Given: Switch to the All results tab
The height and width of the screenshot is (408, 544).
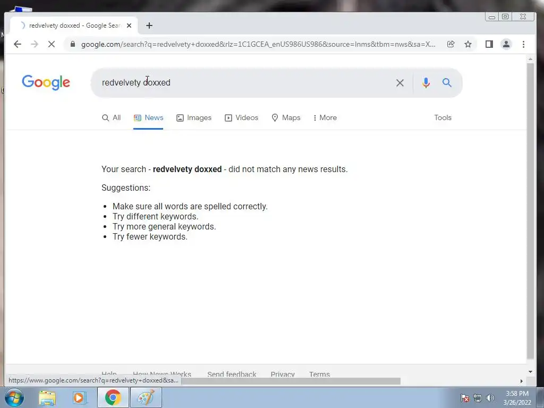Looking at the screenshot, I should [x=112, y=117].
